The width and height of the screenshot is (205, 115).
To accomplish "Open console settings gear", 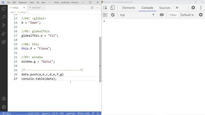I will tap(201, 15).
